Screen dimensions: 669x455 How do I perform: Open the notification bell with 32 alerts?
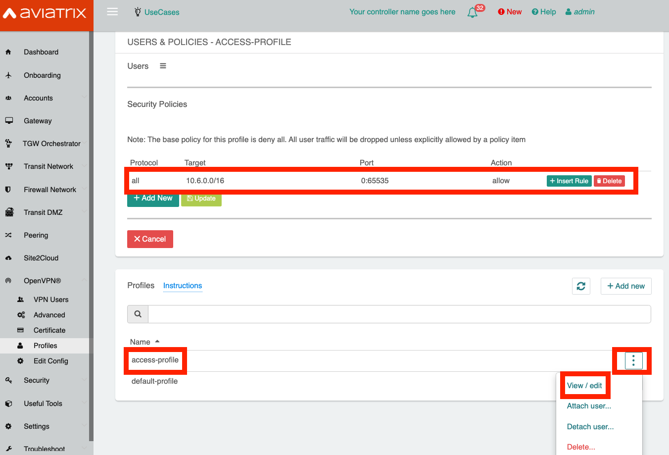[x=473, y=11]
